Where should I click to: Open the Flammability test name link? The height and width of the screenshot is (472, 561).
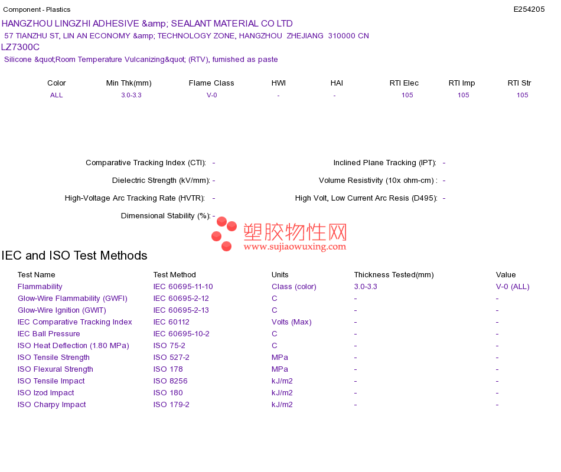tap(40, 287)
